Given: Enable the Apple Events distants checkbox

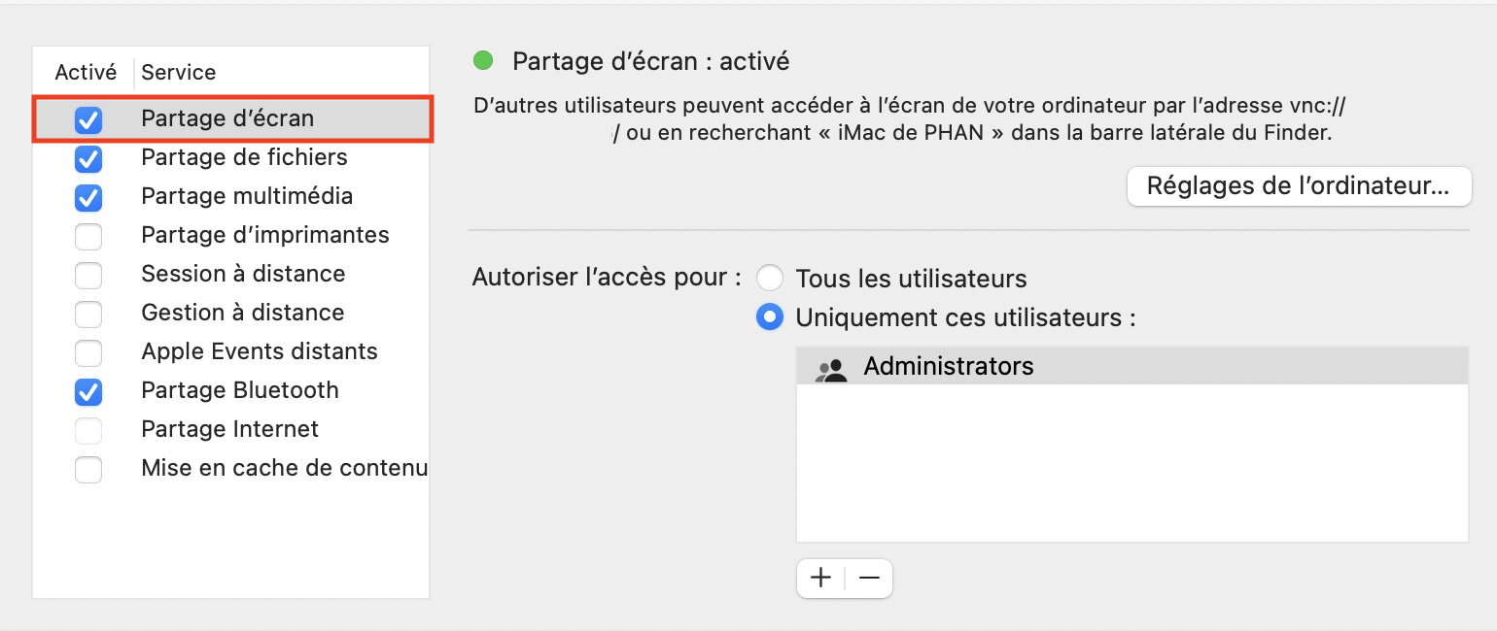Looking at the screenshot, I should (88, 352).
